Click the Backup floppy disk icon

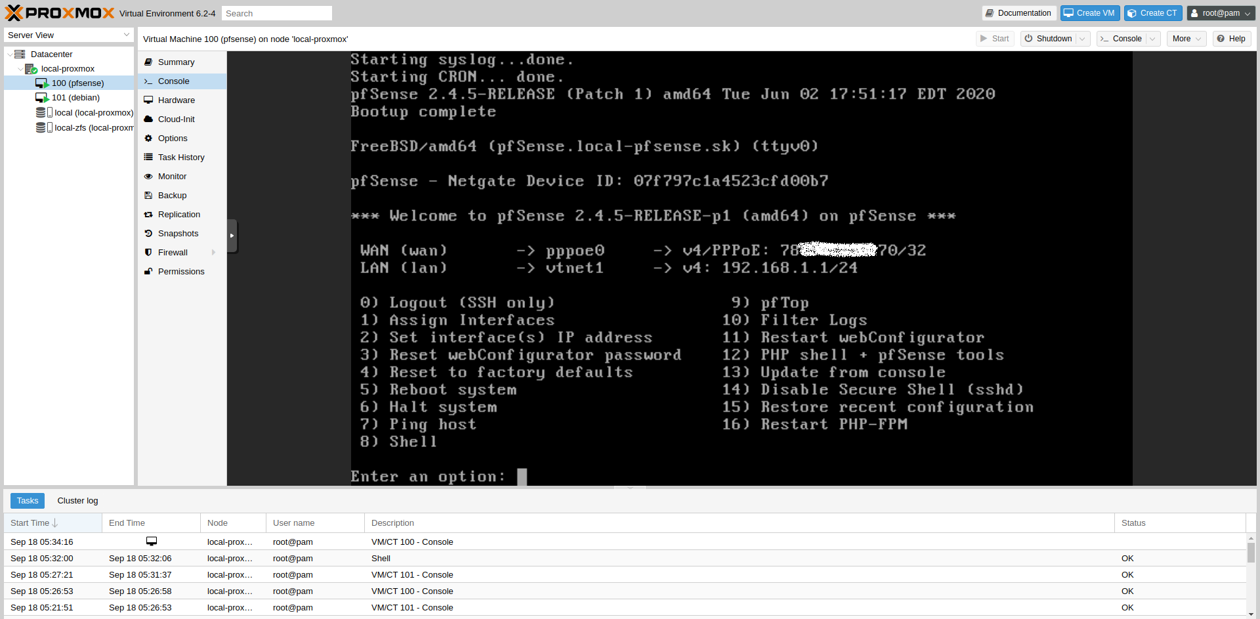click(x=148, y=196)
